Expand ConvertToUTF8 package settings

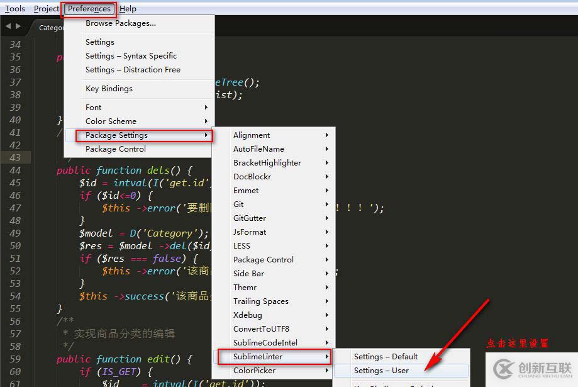click(x=274, y=329)
